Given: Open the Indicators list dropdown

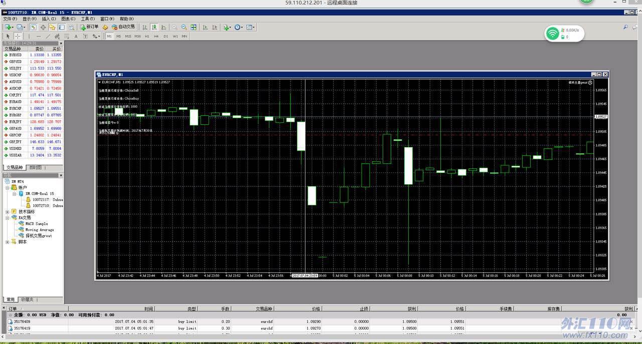Looking at the screenshot, I should [227, 27].
